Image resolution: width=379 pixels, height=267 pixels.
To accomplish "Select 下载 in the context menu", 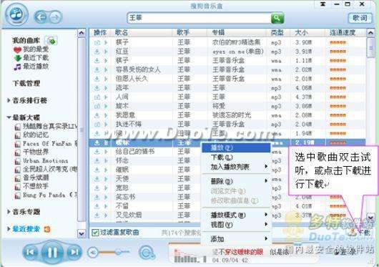I will coord(236,157).
